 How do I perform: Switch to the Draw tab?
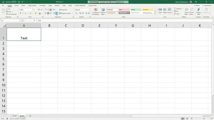tap(23, 5)
